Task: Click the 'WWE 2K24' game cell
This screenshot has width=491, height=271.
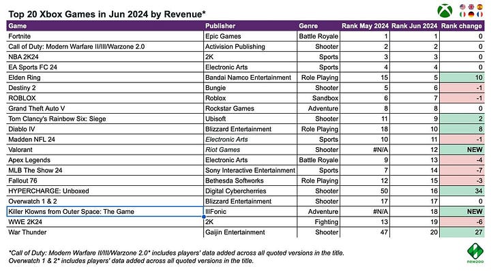Action: [x=105, y=222]
